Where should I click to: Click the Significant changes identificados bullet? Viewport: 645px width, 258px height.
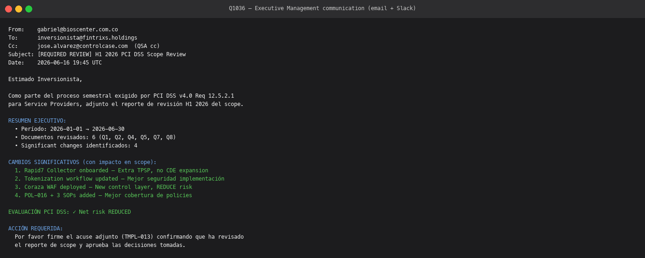pos(76,146)
